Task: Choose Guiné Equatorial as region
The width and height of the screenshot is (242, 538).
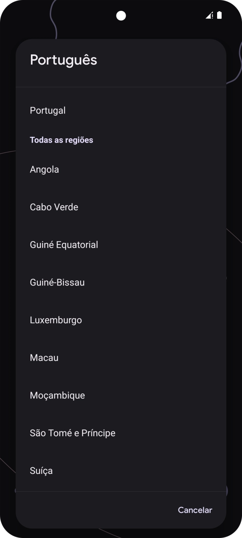Action: click(64, 245)
